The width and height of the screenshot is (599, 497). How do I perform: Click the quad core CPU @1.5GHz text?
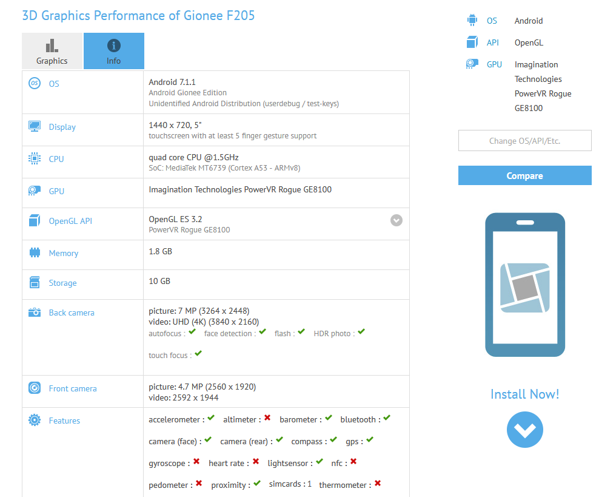193,157
